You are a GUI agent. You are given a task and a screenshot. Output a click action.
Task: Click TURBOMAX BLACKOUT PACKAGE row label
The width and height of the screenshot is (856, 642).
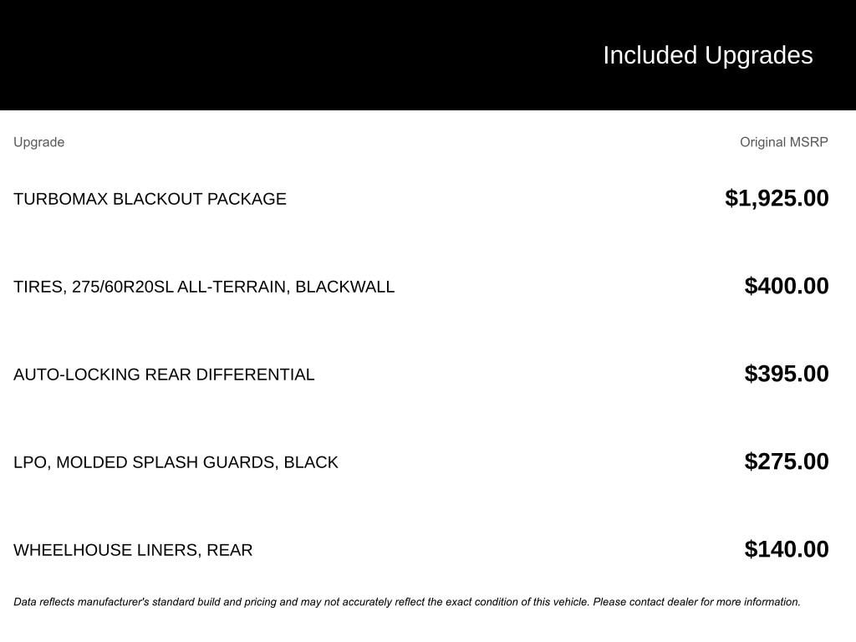(150, 199)
